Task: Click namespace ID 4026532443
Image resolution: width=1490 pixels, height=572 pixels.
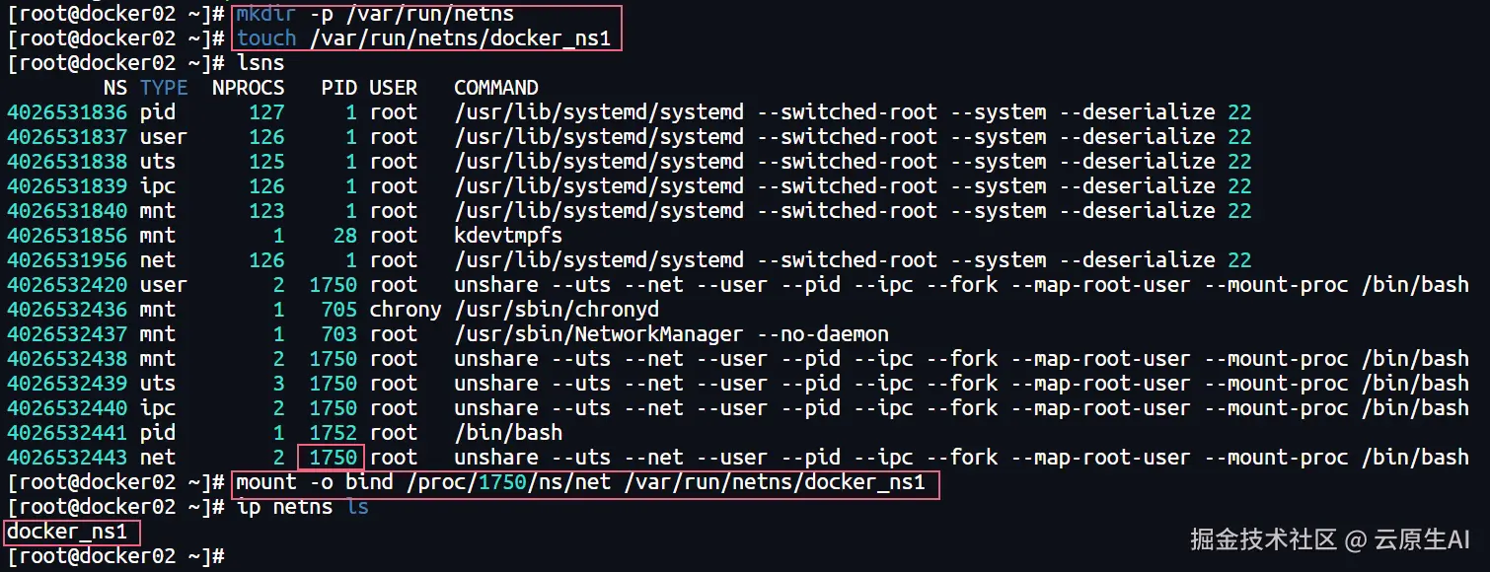Action: (x=67, y=458)
